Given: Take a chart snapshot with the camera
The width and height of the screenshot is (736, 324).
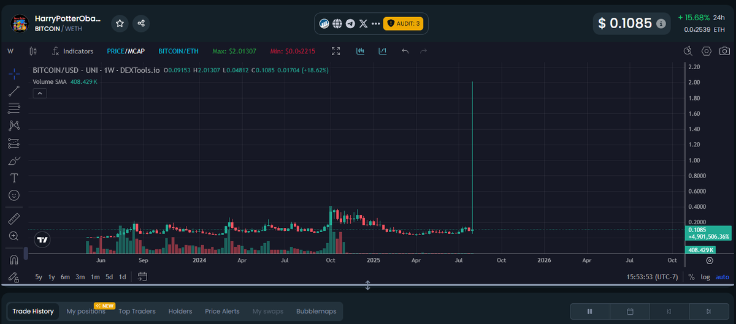Looking at the screenshot, I should [725, 51].
